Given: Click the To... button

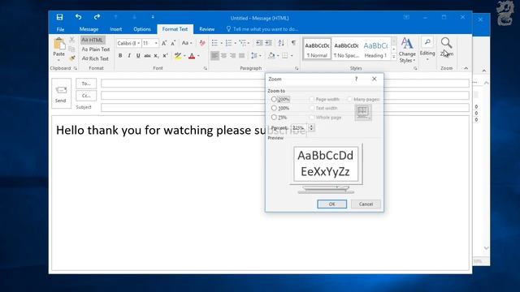Looking at the screenshot, I should click(x=86, y=84).
